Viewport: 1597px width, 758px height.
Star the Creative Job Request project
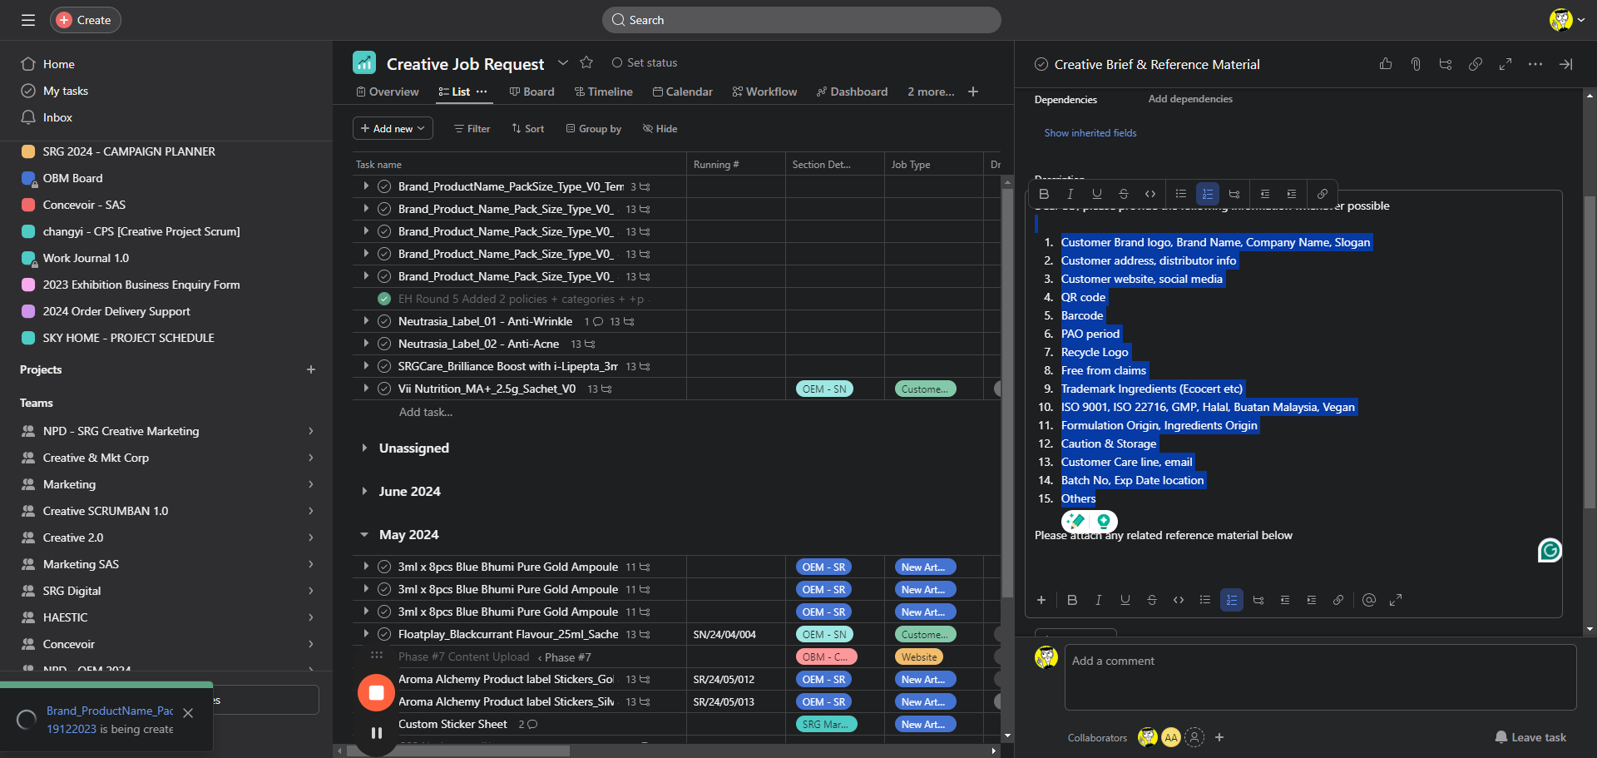[586, 62]
